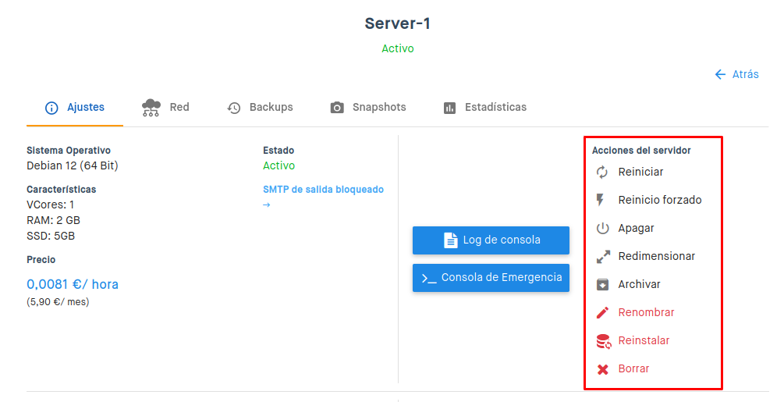Select Redimensionar in server actions
The height and width of the screenshot is (402, 784).
pyautogui.click(x=657, y=257)
